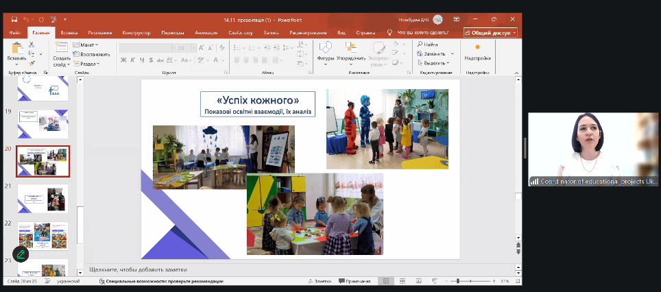This screenshot has width=661, height=292.
Task: Click the Arrange (Упорядочить) icon
Action: click(x=350, y=48)
